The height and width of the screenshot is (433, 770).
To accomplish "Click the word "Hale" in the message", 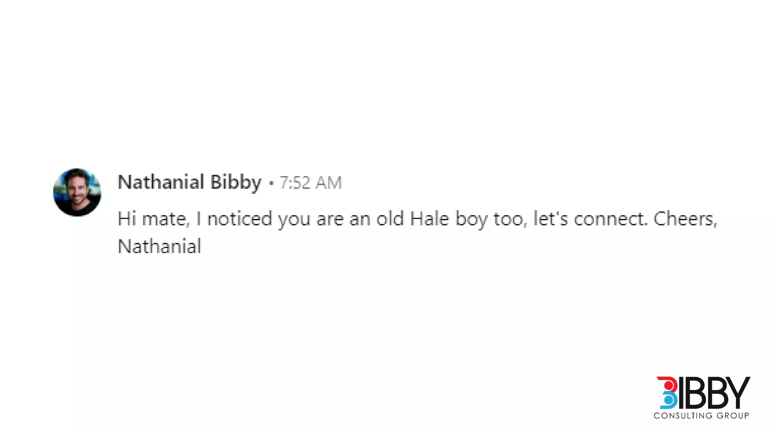I will tap(429, 219).
